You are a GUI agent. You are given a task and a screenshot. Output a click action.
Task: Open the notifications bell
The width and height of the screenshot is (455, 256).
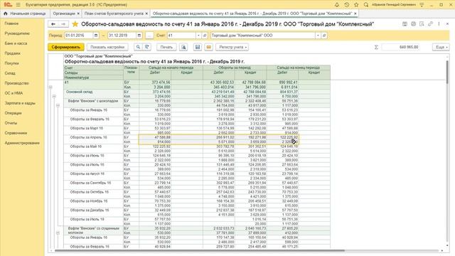click(x=337, y=5)
